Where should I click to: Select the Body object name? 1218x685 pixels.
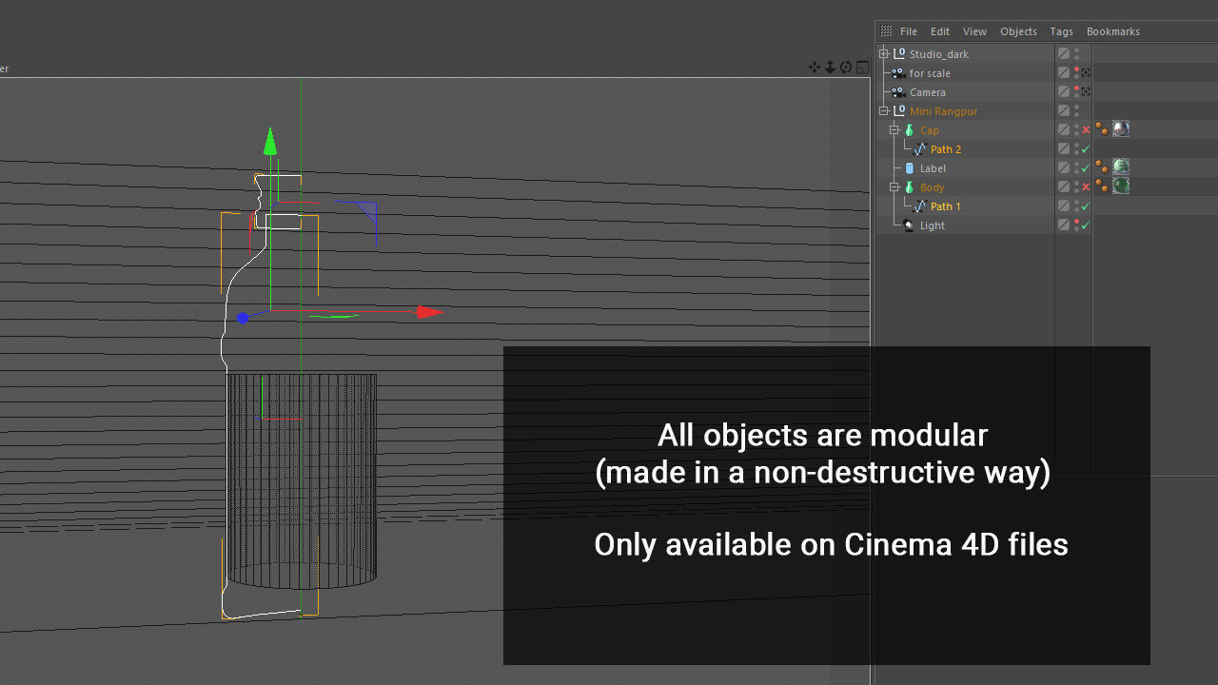pyautogui.click(x=932, y=187)
